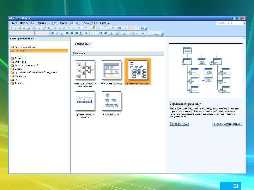Open formatting toolbar options arrow
This screenshot has width=254, height=190.
(163, 34)
